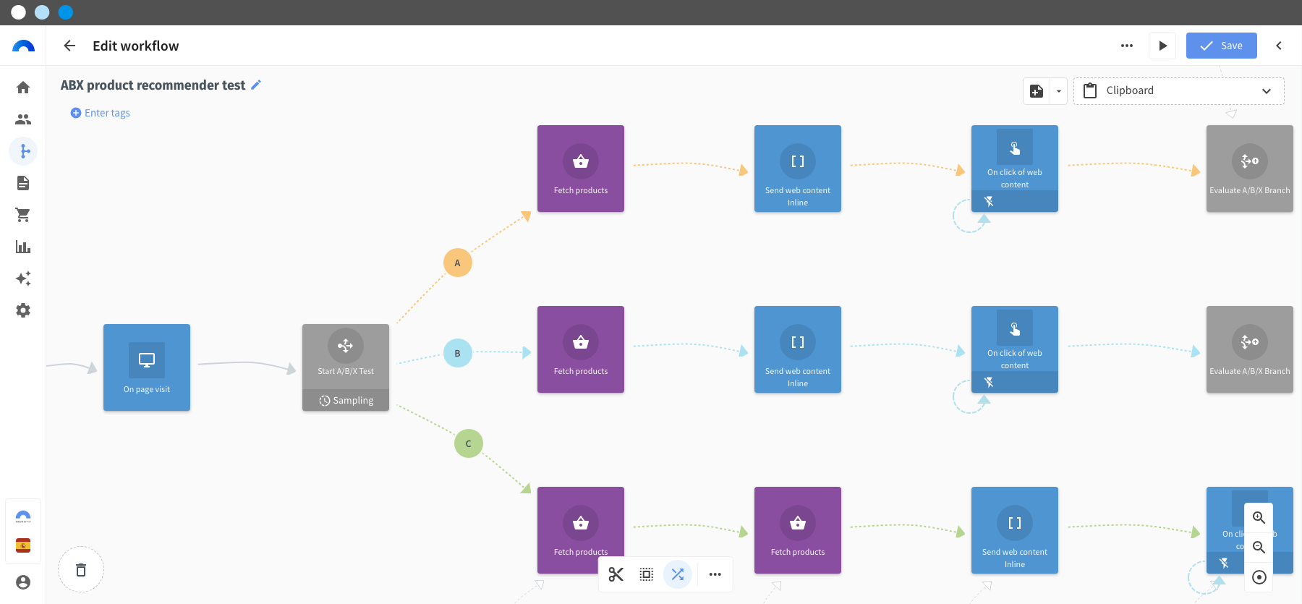This screenshot has width=1302, height=604.
Task: Open the Home section in sidebar
Action: (23, 88)
